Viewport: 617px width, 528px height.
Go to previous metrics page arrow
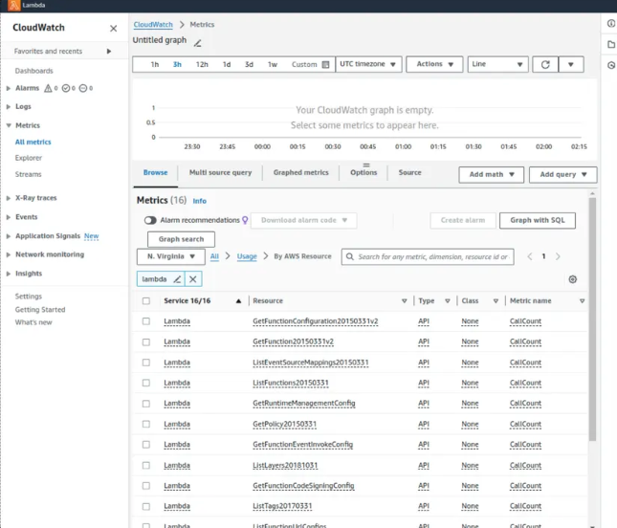click(x=530, y=257)
